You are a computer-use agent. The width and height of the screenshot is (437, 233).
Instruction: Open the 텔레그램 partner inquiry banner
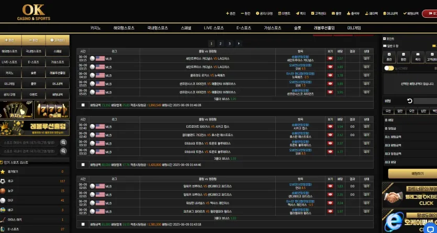pyautogui.click(x=409, y=195)
